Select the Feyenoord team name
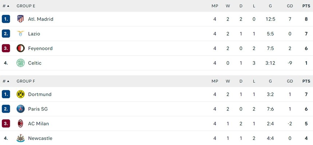This screenshot has height=145, width=313. (40, 49)
